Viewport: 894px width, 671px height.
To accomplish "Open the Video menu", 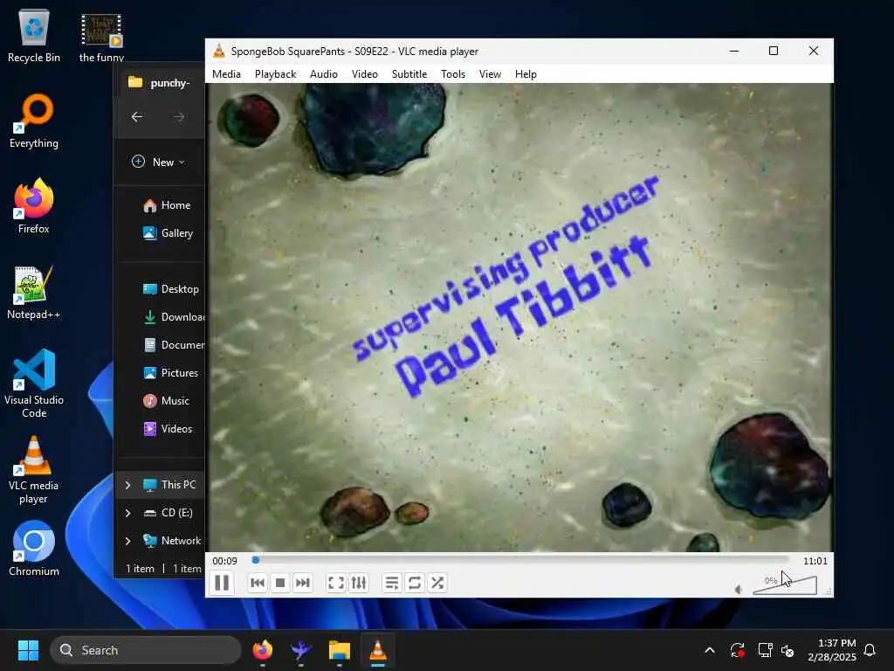I will tap(364, 74).
